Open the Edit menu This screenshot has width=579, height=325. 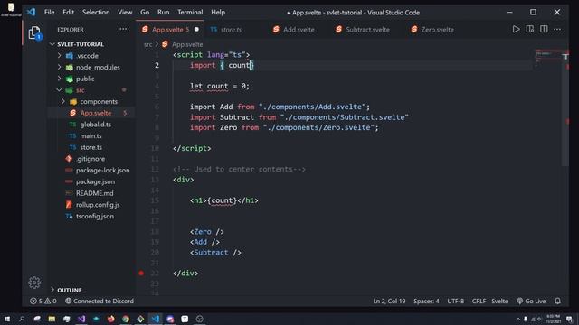[69, 12]
